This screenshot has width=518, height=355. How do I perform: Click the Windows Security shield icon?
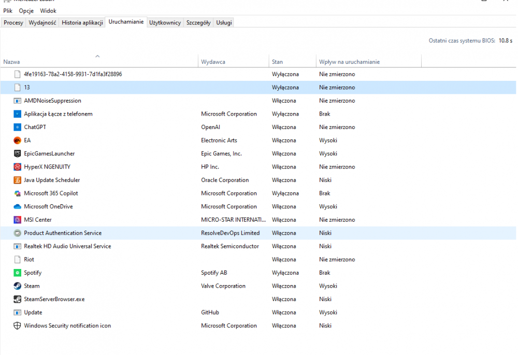pyautogui.click(x=17, y=326)
